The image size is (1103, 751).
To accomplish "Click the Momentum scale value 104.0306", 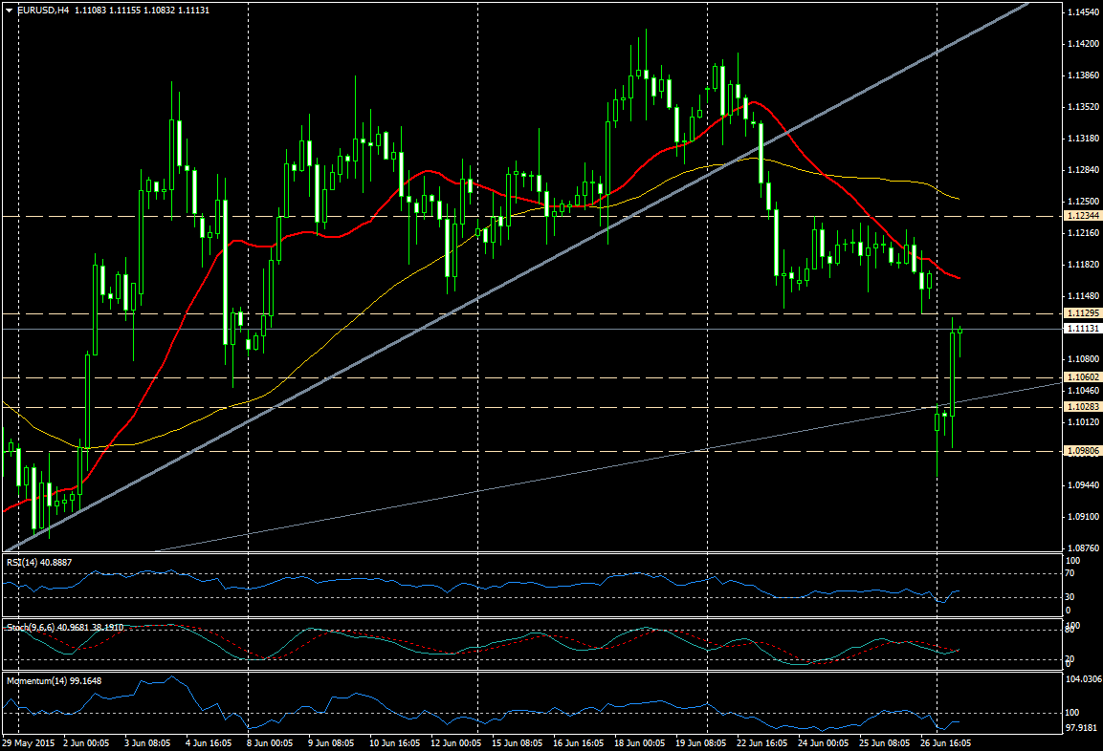I will point(1085,679).
